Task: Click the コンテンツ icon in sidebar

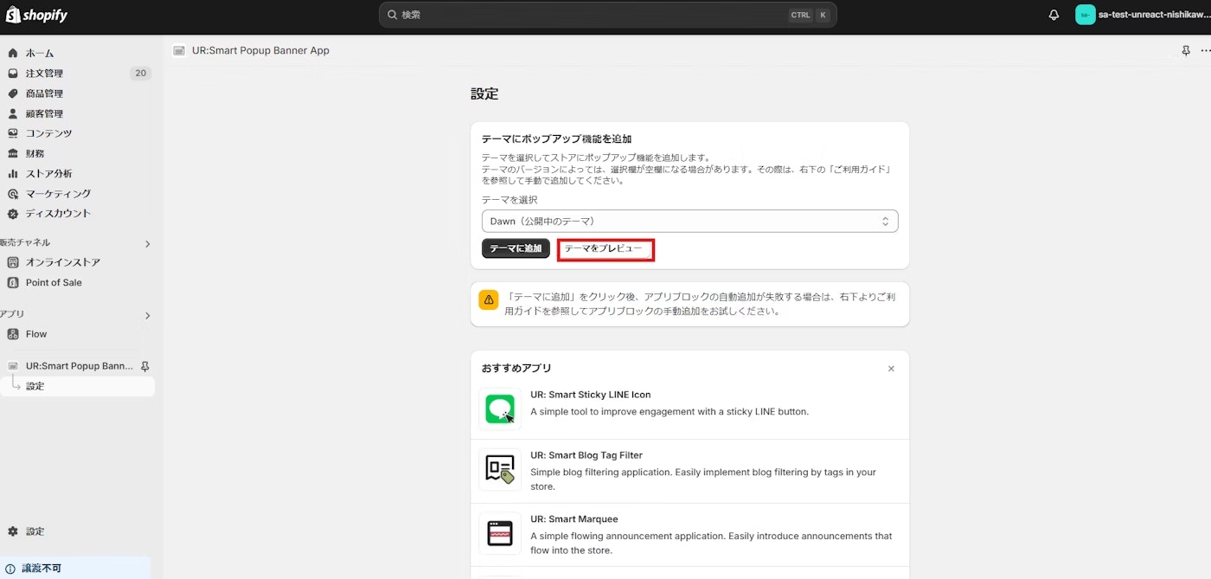Action: pyautogui.click(x=13, y=133)
